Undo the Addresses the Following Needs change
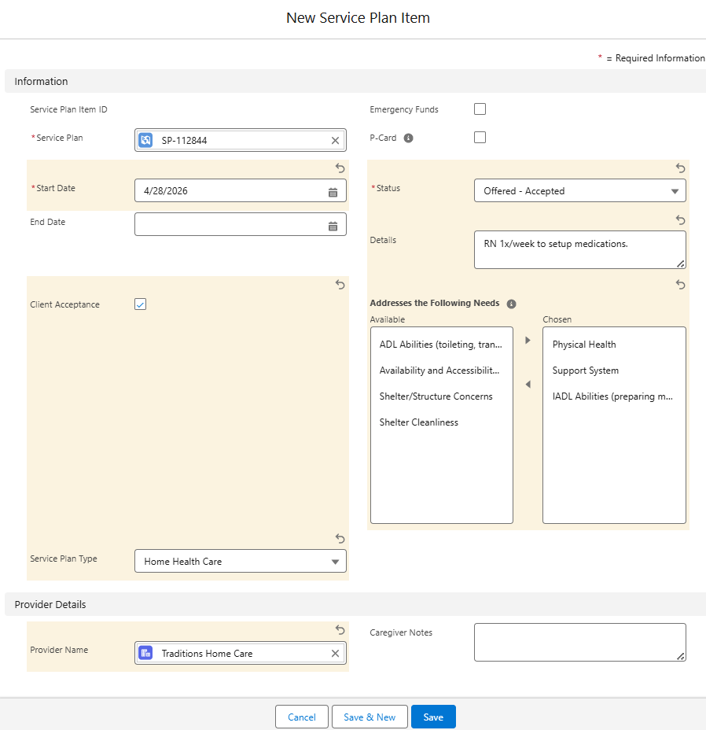Image resolution: width=706 pixels, height=730 pixels. point(680,285)
